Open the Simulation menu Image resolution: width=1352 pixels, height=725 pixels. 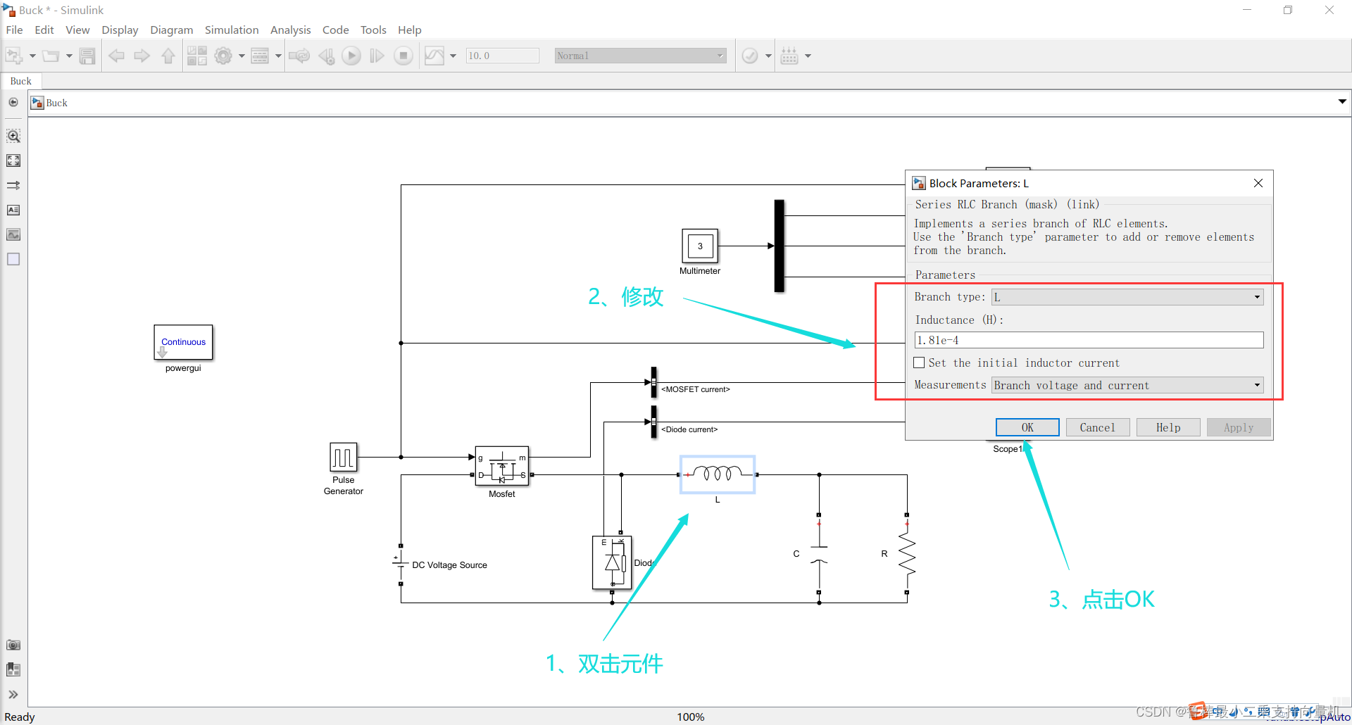tap(232, 30)
